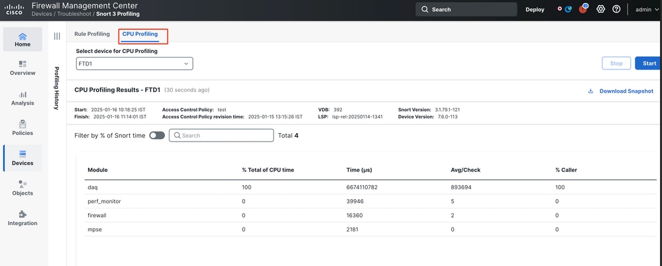This screenshot has width=662, height=266.
Task: Toggle Filter by % of Snort time
Action: point(157,136)
